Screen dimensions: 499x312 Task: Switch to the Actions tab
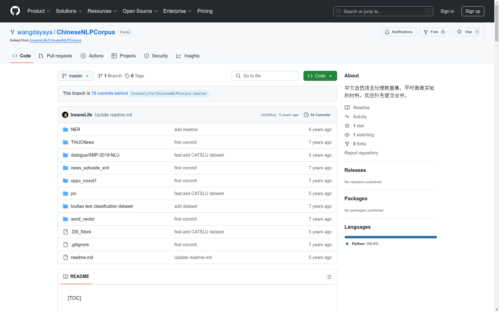[x=92, y=56]
